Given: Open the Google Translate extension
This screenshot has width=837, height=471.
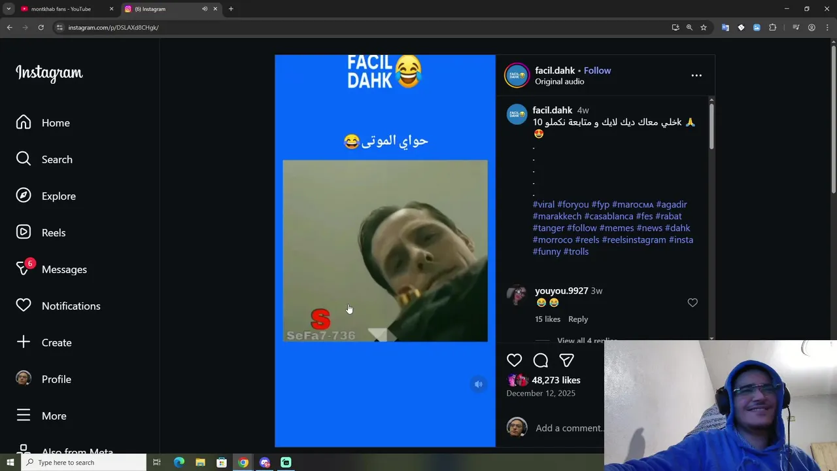Looking at the screenshot, I should [x=725, y=27].
